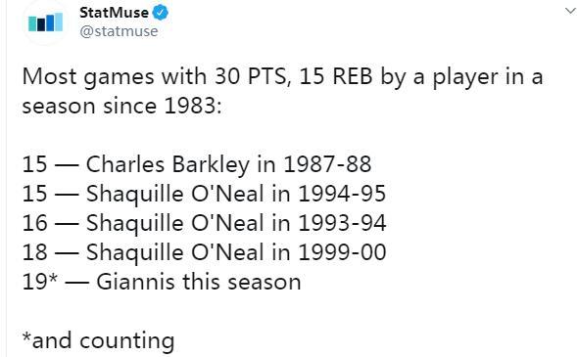
Task: Open the StatMuse display name link
Action: [114, 13]
